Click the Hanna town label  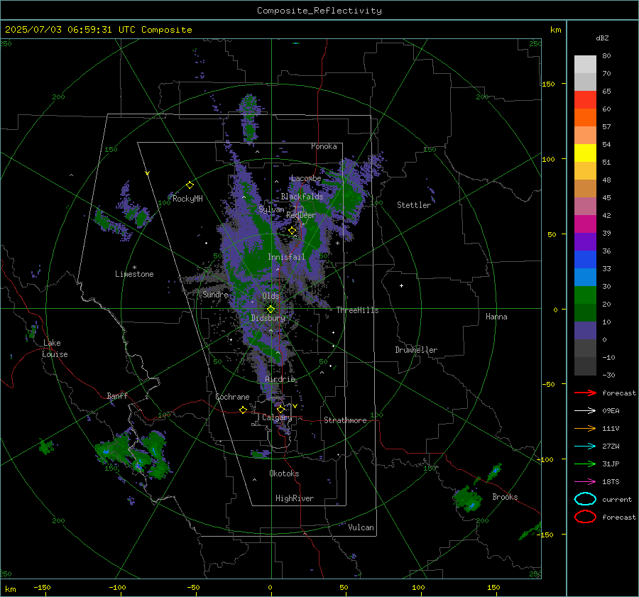click(496, 317)
